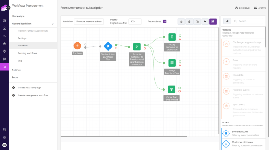The height and width of the screenshot is (150, 269).
Task: Collapse the General Workflows section chevron
Action: (x=53, y=24)
